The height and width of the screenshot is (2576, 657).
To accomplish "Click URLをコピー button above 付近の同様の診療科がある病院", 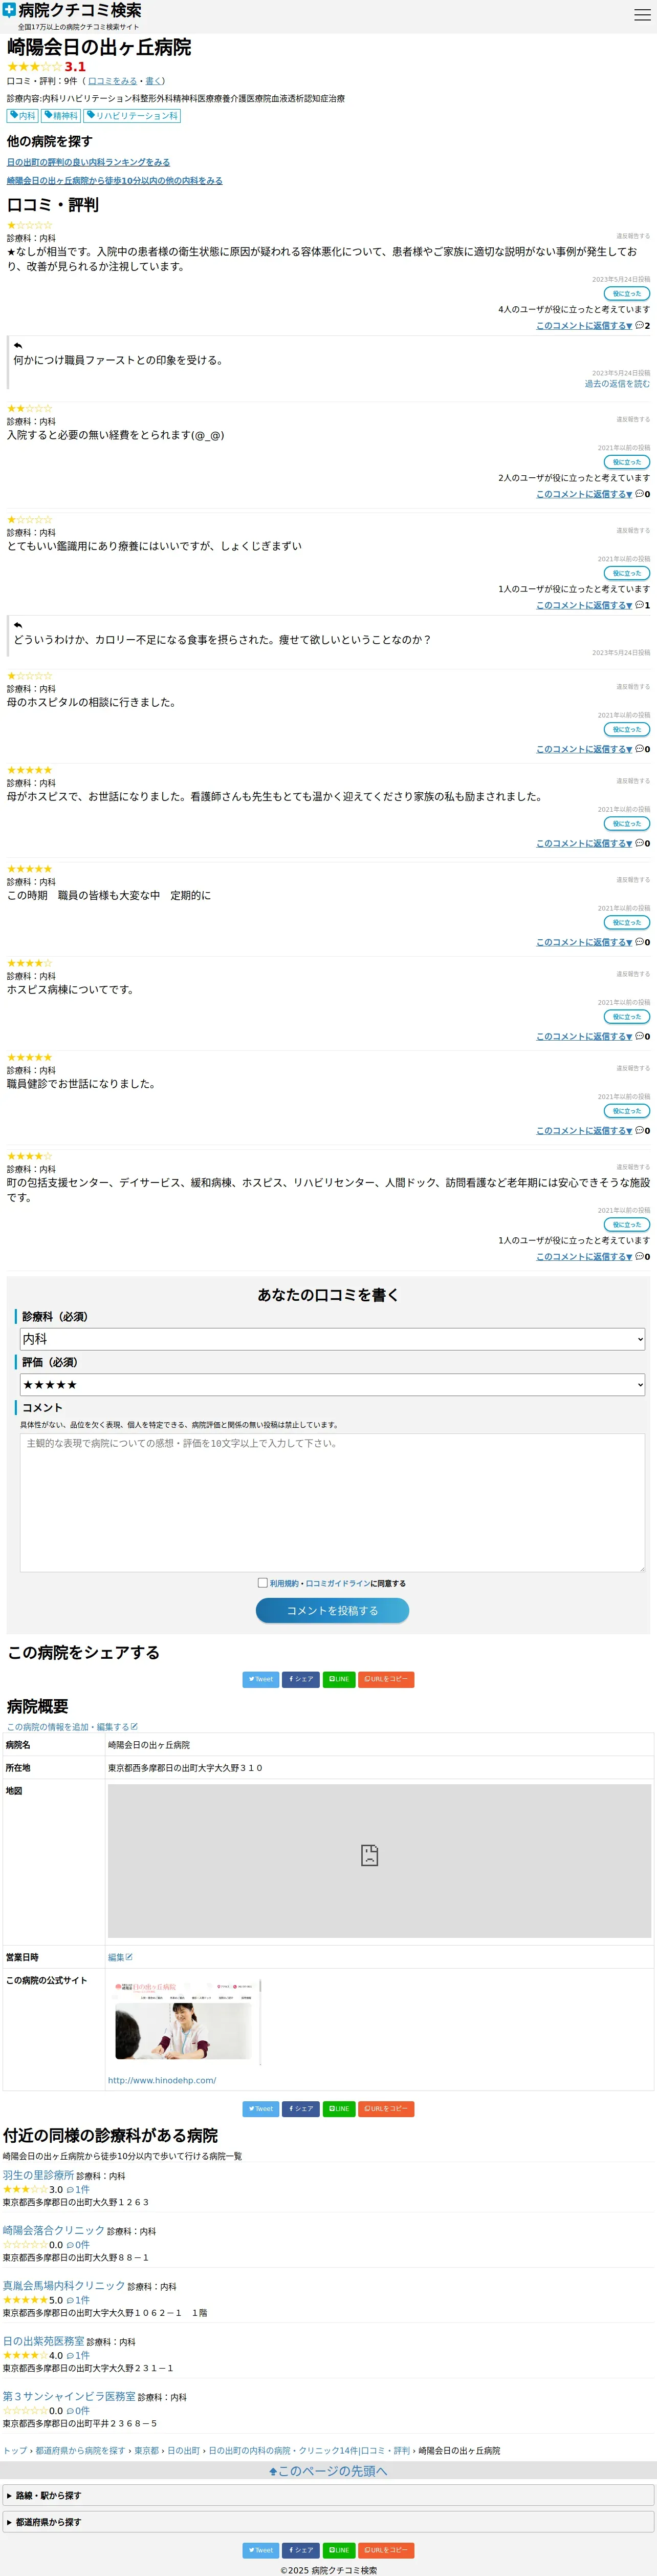I will [386, 2109].
